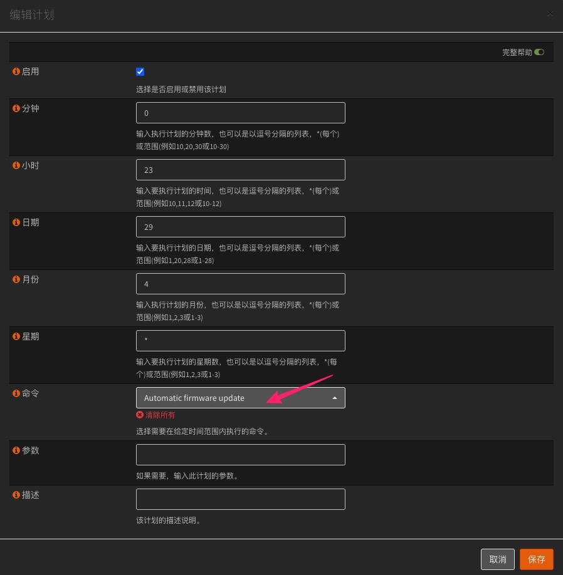The height and width of the screenshot is (575, 563).
Task: Show help via 日期 info icon
Action: click(x=16, y=222)
